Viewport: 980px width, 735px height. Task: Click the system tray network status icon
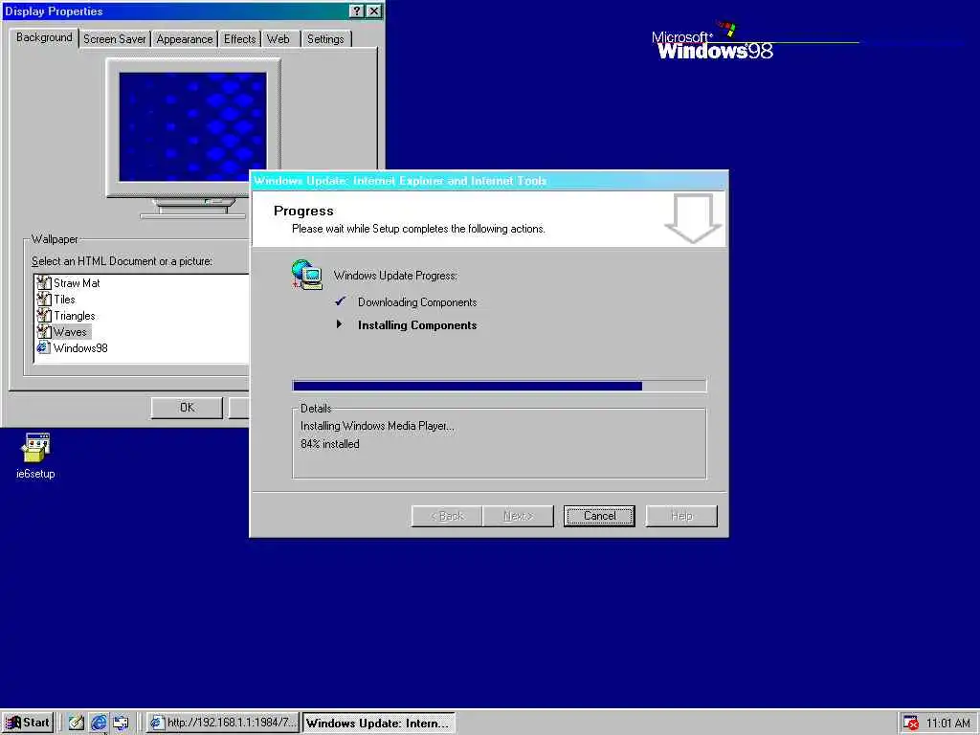pos(911,724)
